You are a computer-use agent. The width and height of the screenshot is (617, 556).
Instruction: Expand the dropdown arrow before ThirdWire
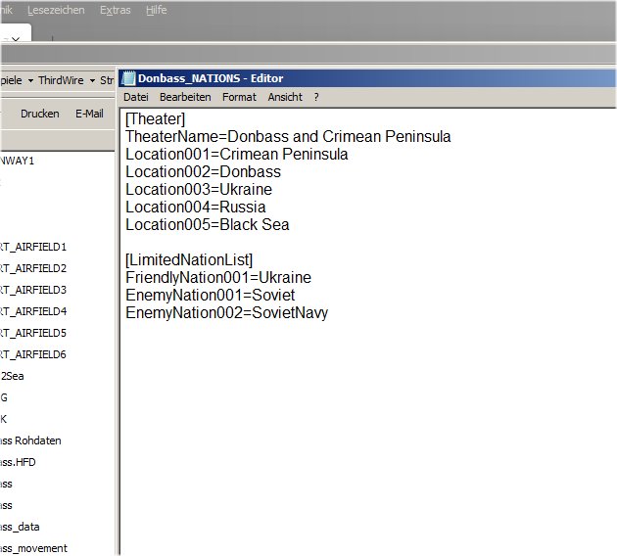point(30,80)
